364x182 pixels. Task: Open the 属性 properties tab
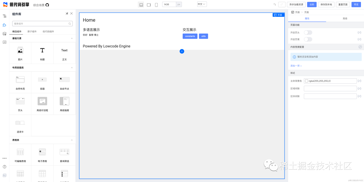(307, 18)
